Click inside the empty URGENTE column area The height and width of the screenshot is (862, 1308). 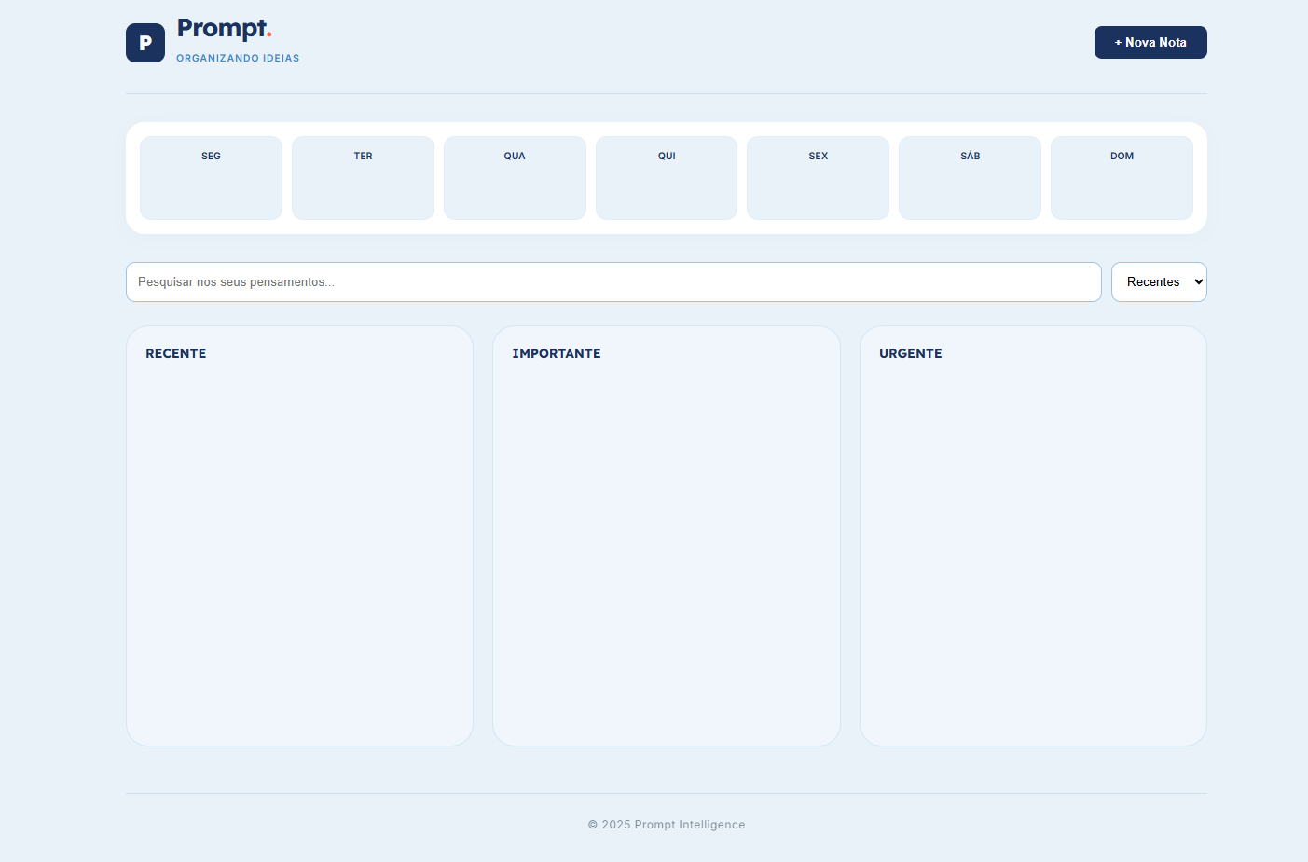pos(1033,550)
